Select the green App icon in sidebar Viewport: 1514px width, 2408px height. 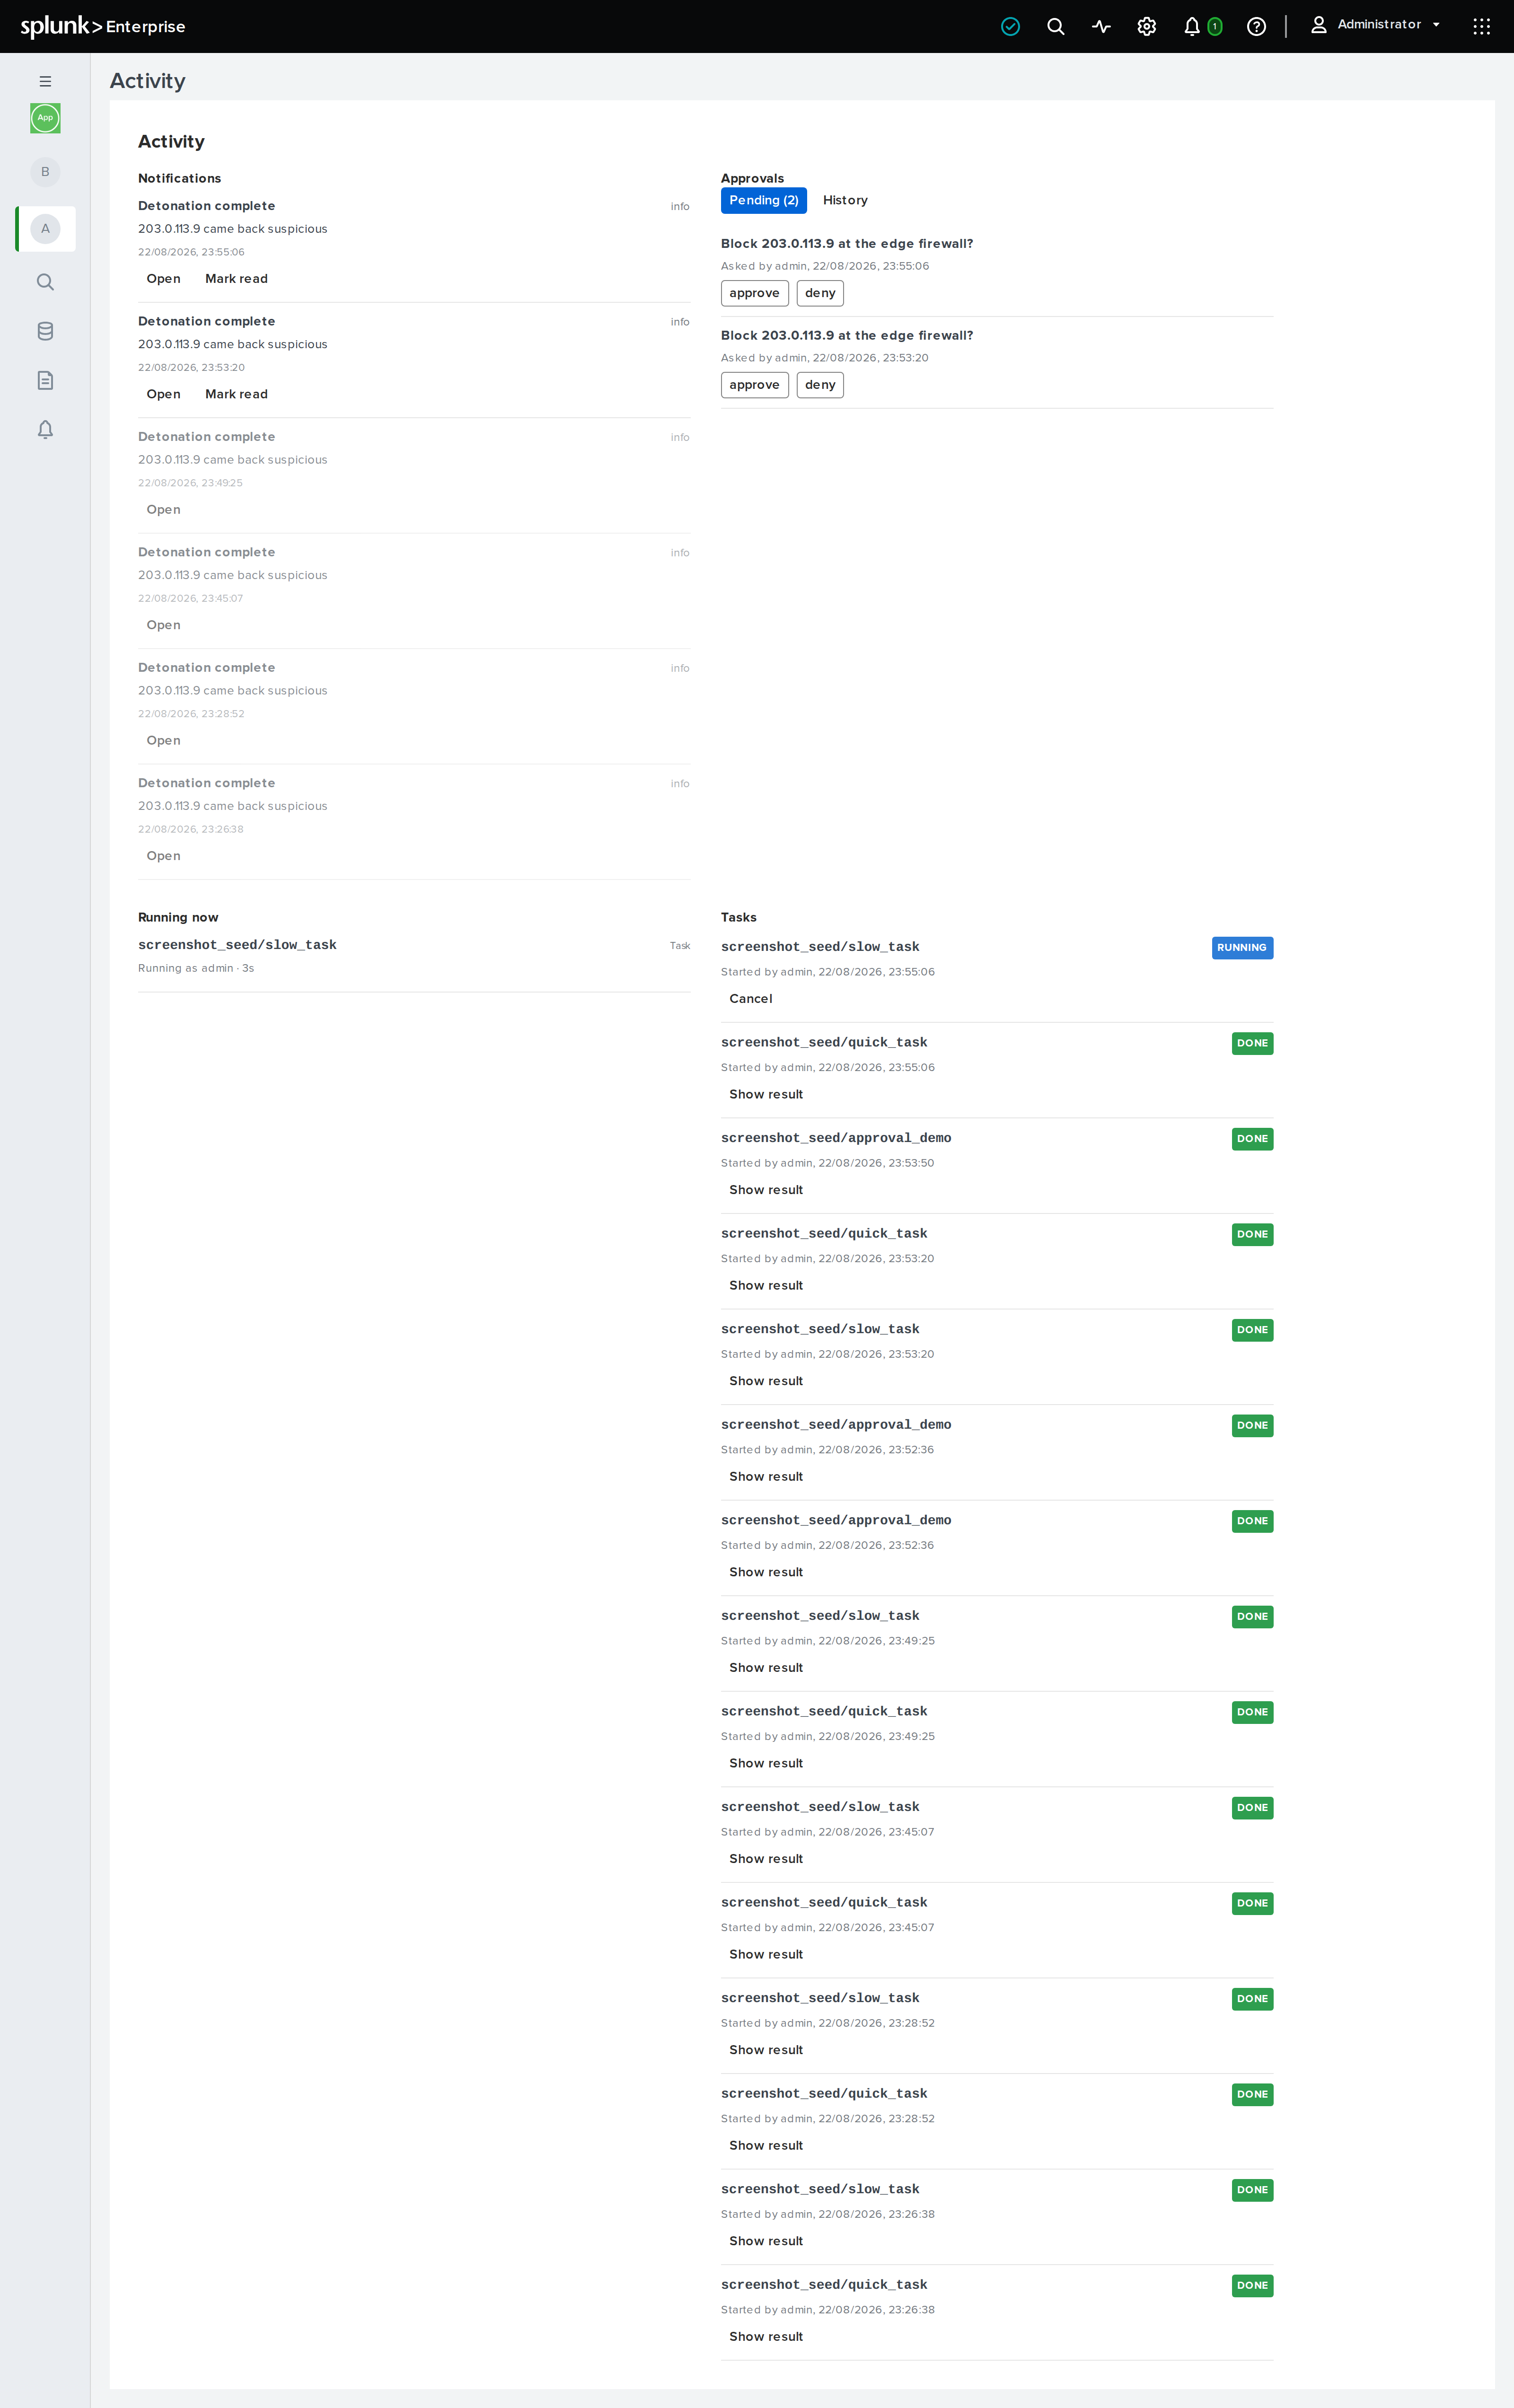45,118
